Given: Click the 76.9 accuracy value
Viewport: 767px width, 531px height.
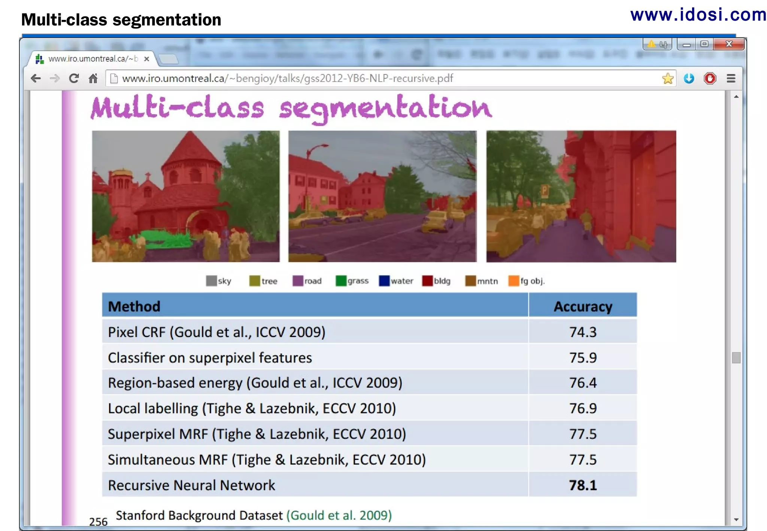Looking at the screenshot, I should [583, 408].
